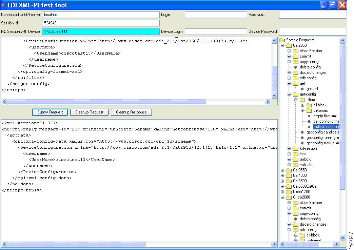This screenshot has height=250, width=354.
Task: Click the get-config folder icon
Action: point(296,94)
